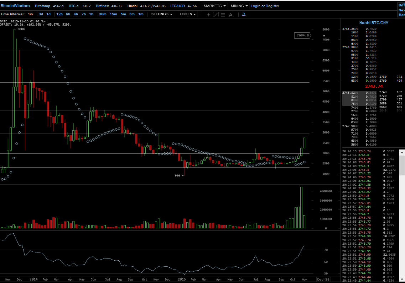Image resolution: width=405 pixels, height=283 pixels.
Task: Click the Dec 21 date axis label
Action: coord(323,279)
